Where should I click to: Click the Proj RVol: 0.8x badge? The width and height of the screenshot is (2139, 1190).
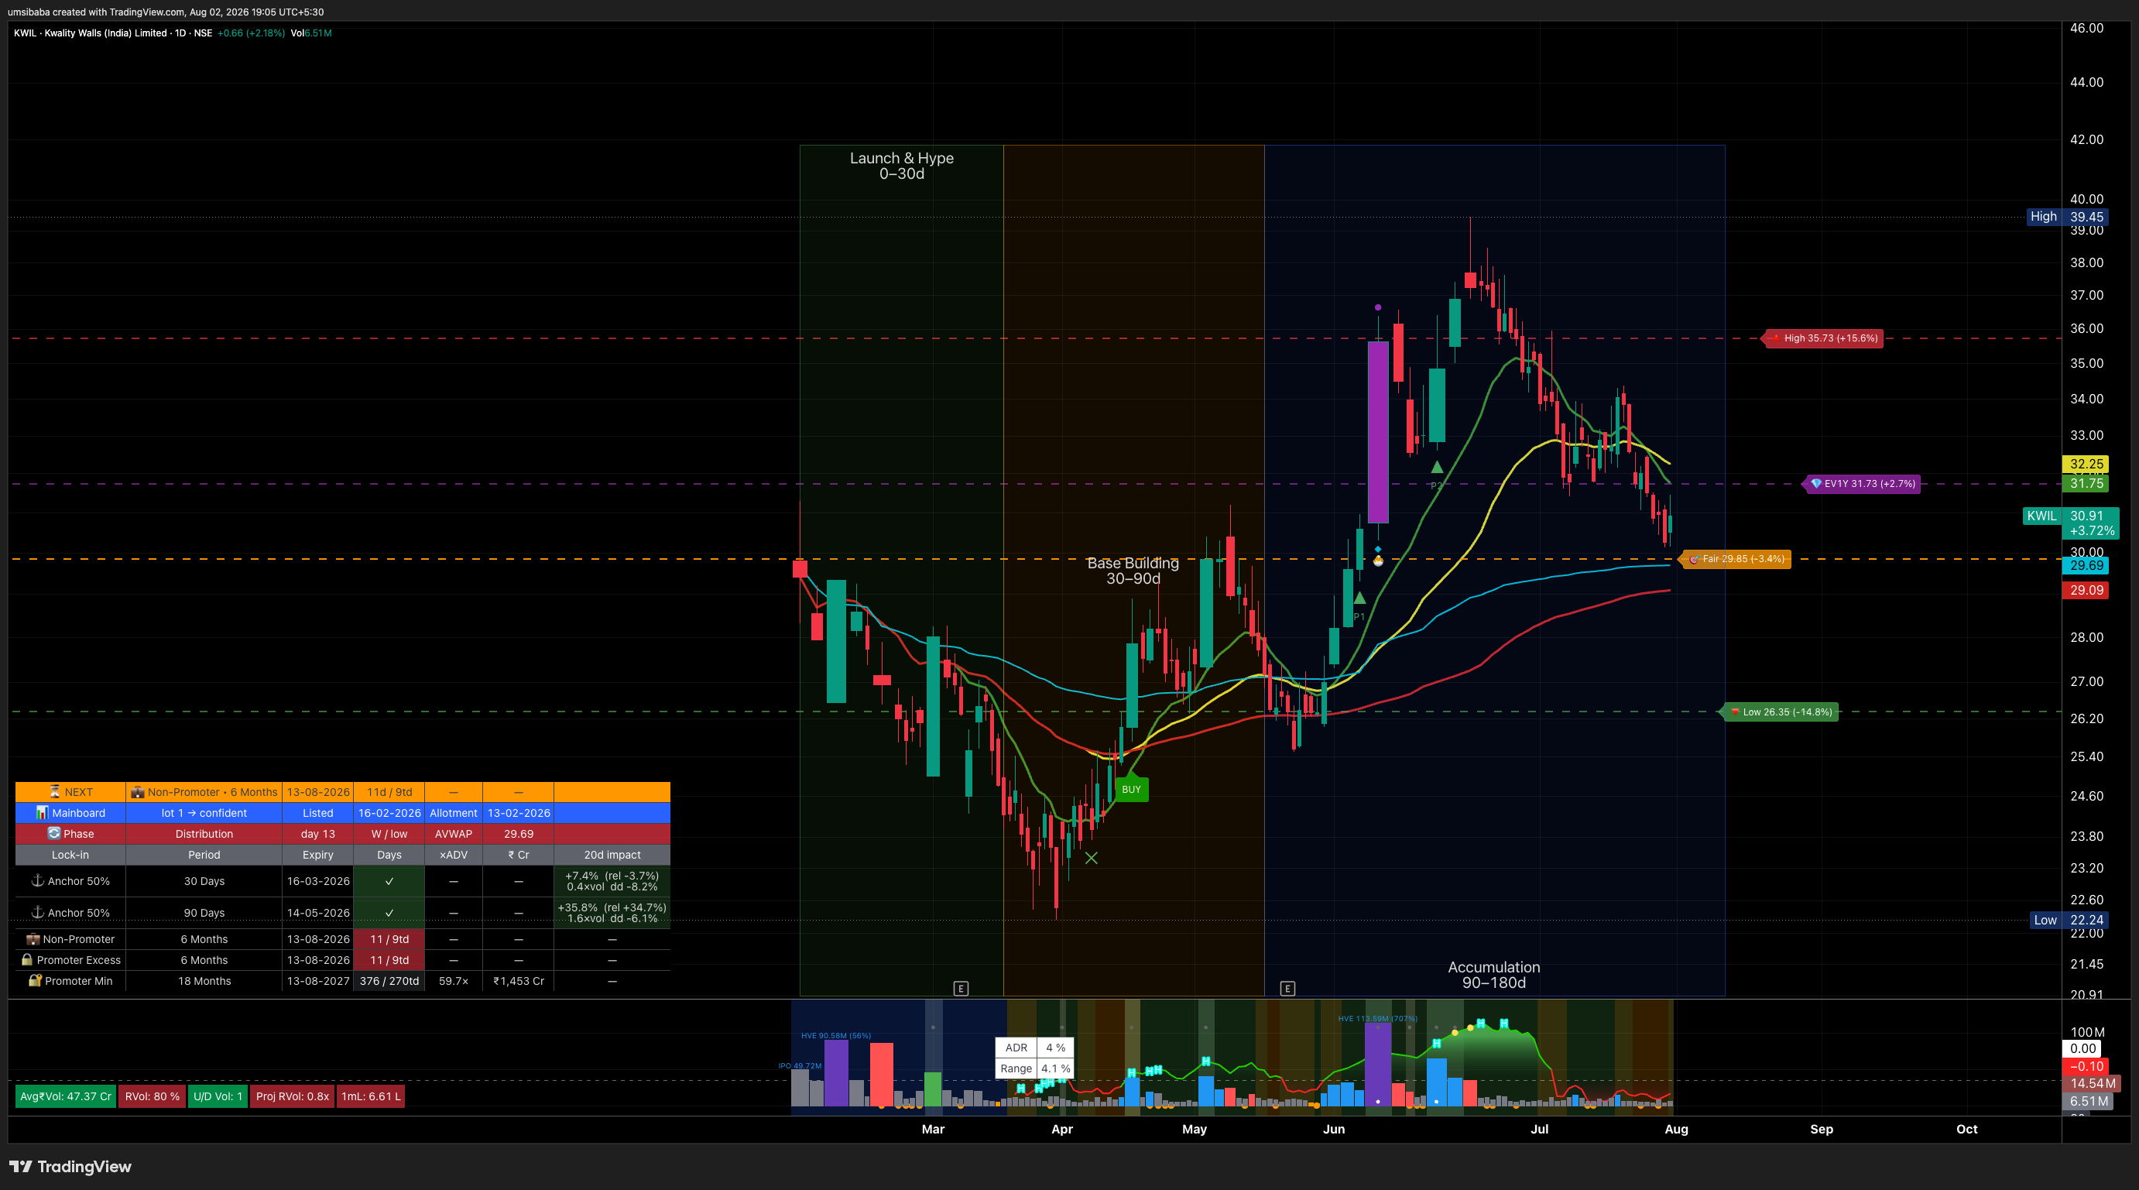click(x=293, y=1096)
